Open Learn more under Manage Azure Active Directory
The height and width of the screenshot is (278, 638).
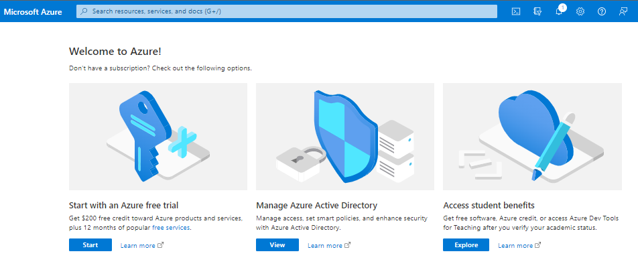[324, 245]
